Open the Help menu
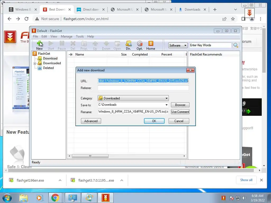 pyautogui.click(x=91, y=36)
